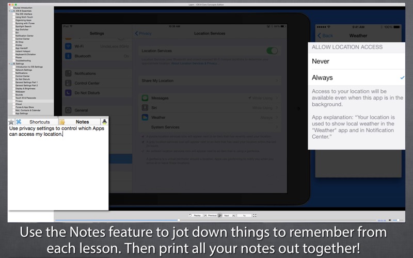
Task: Click inside the notes text area
Action: coord(58,168)
